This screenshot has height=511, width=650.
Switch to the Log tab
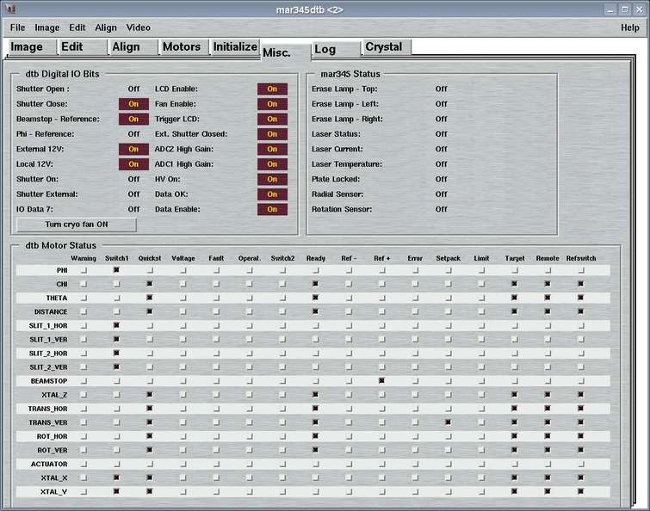click(x=325, y=49)
